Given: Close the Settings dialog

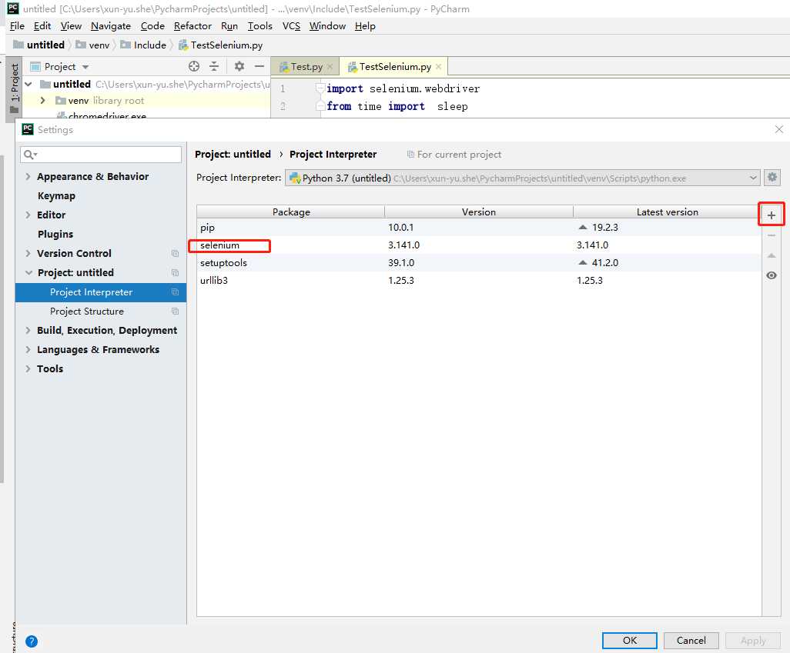Looking at the screenshot, I should point(779,129).
